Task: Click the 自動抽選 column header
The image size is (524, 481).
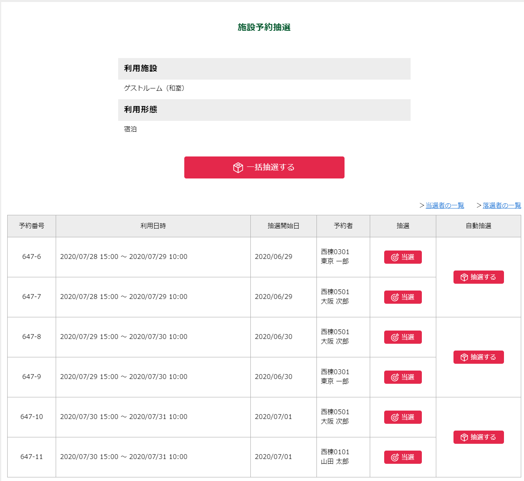Action: 478,226
